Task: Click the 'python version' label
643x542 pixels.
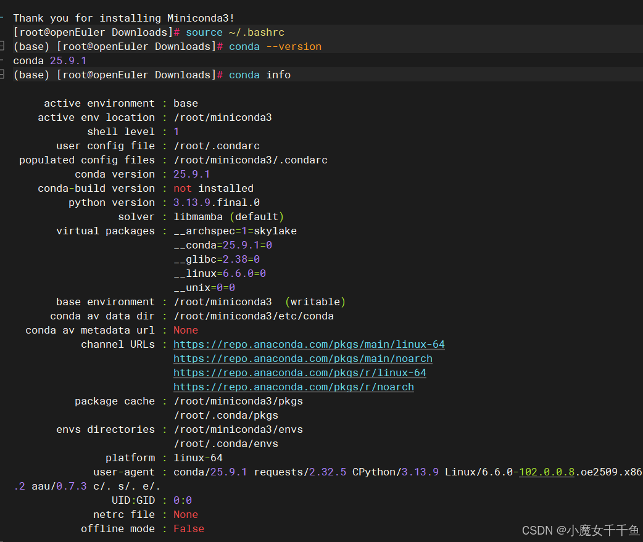Action: tap(112, 202)
